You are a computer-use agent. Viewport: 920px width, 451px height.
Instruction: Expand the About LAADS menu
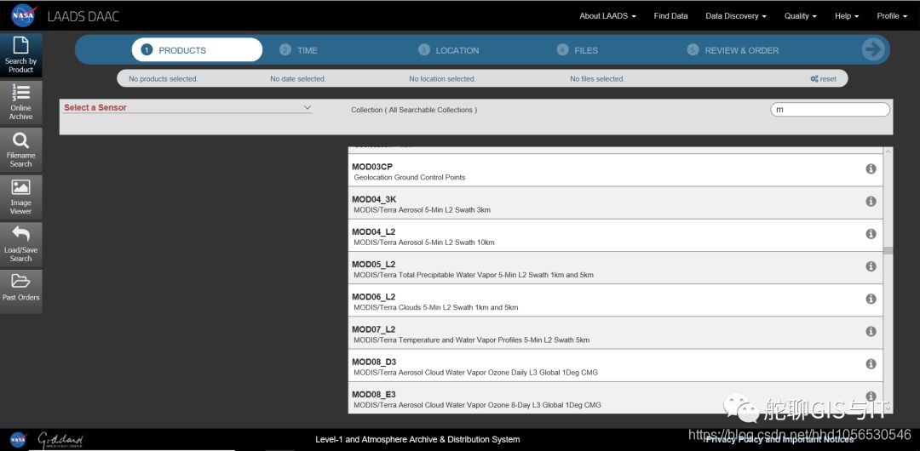coord(607,16)
